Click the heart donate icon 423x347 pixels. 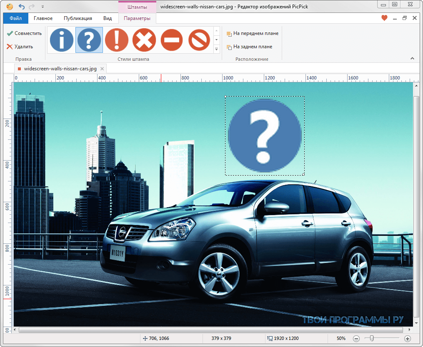coord(384,18)
